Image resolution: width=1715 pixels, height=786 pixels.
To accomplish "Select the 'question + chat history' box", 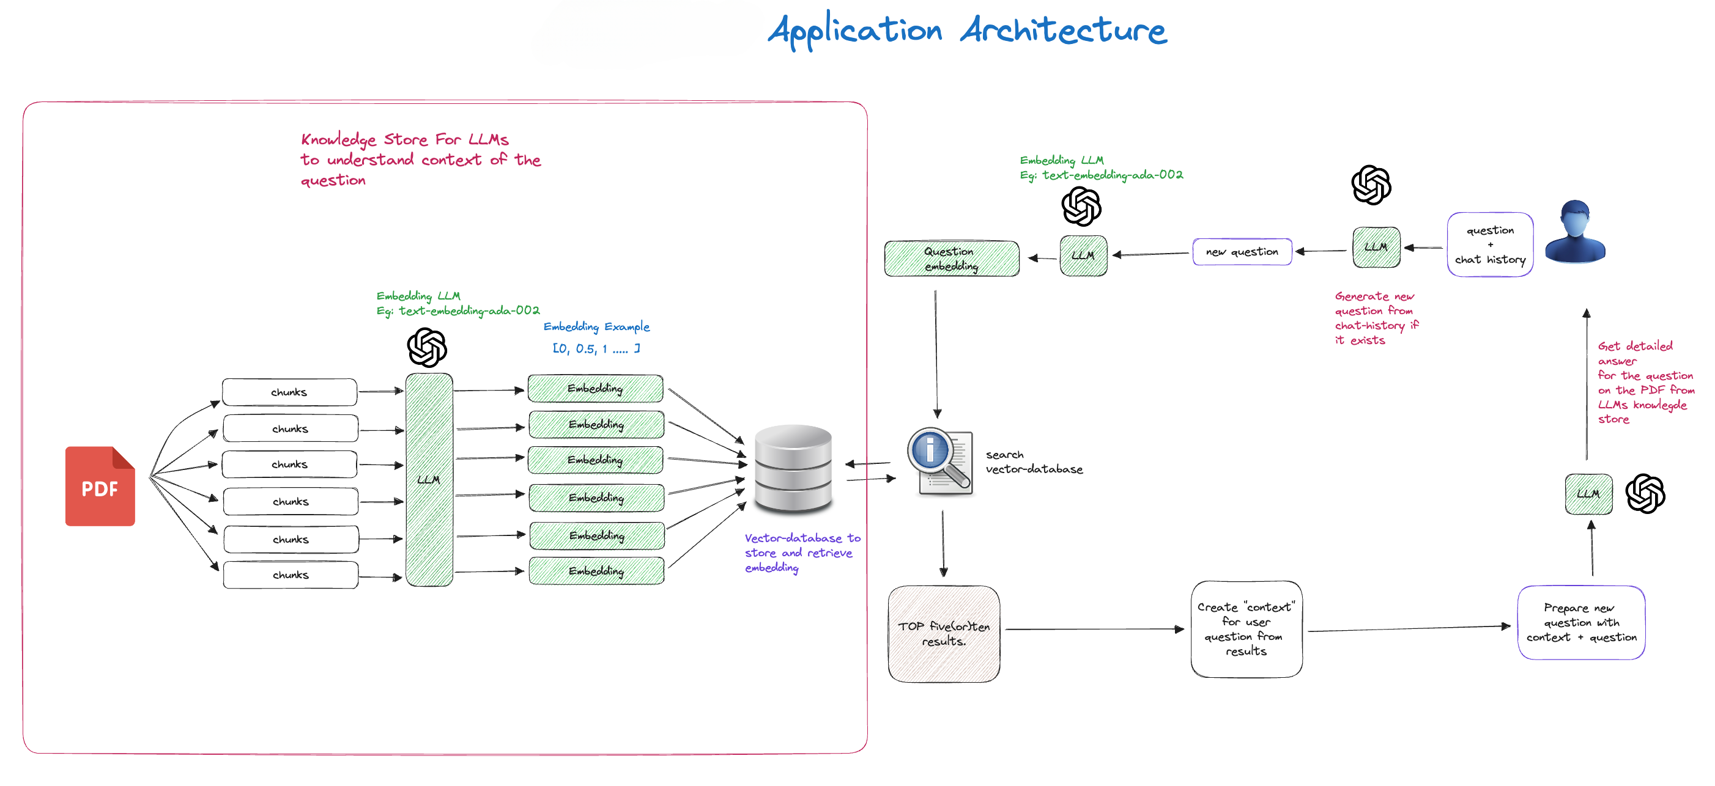I will coord(1490,244).
